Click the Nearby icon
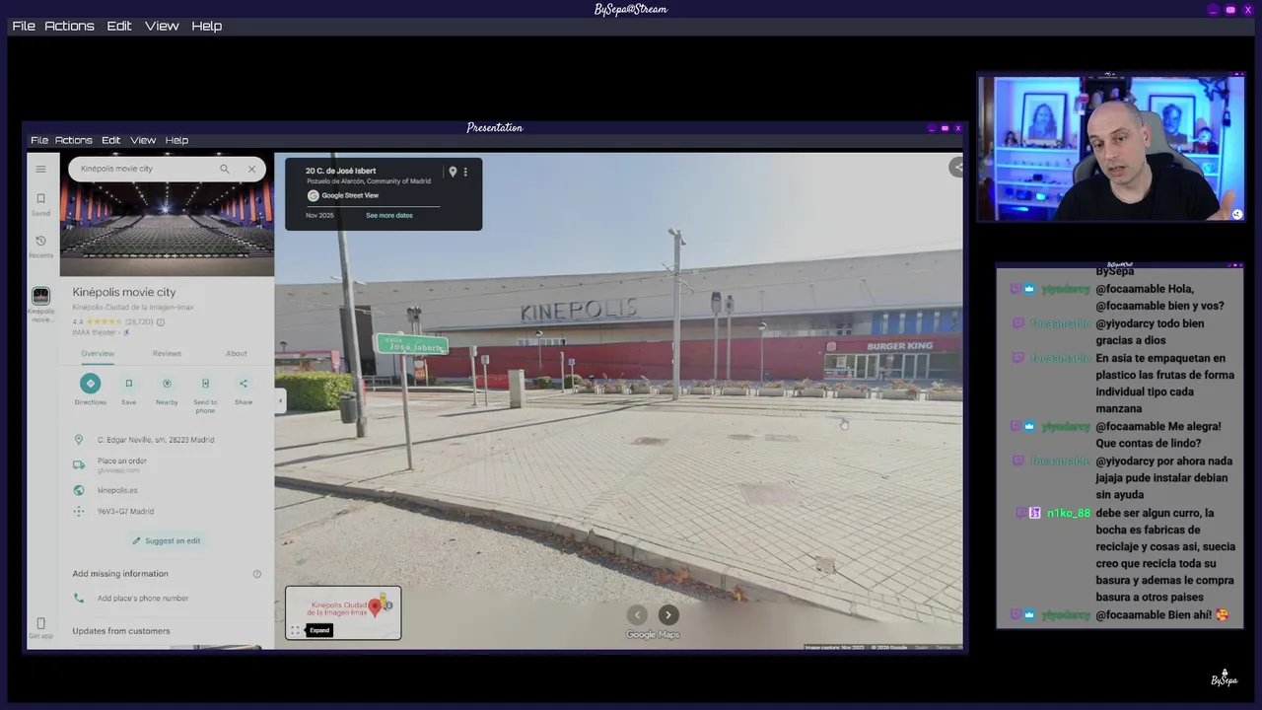 167,384
